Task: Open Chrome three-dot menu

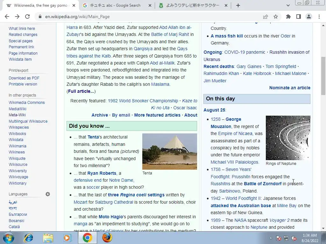Action: click(319, 17)
